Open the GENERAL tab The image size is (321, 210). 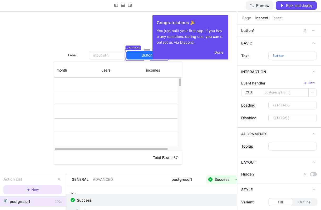[80, 179]
